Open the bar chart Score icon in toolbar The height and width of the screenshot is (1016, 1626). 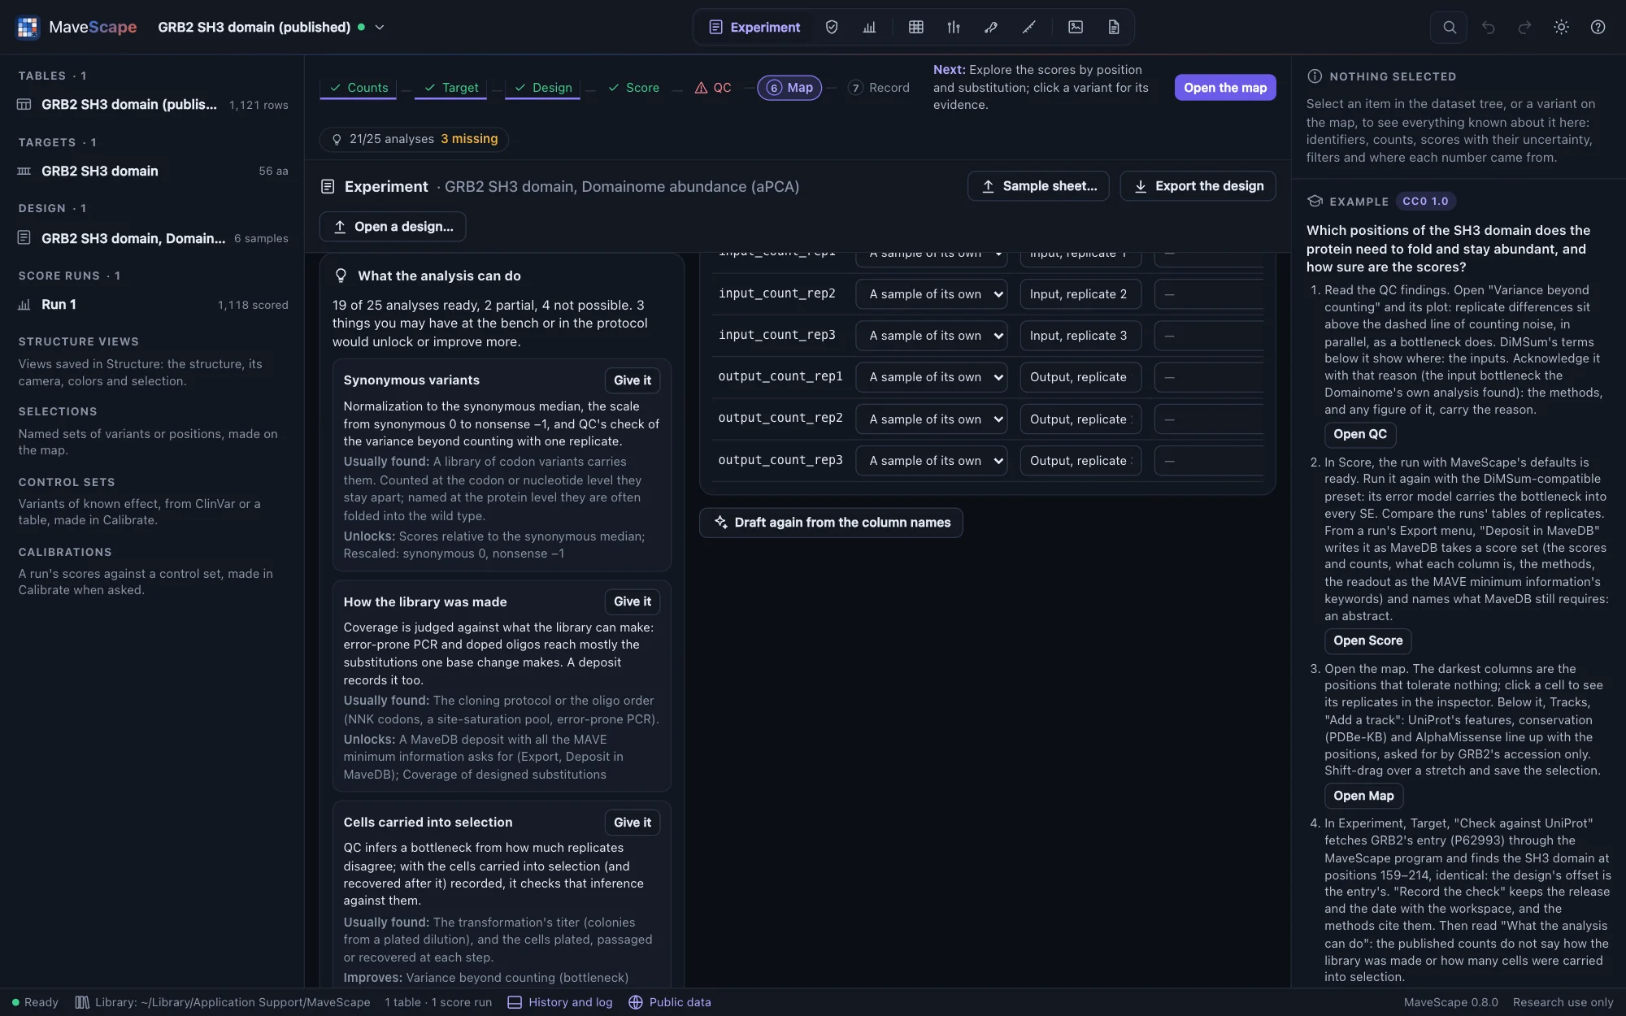pos(869,27)
